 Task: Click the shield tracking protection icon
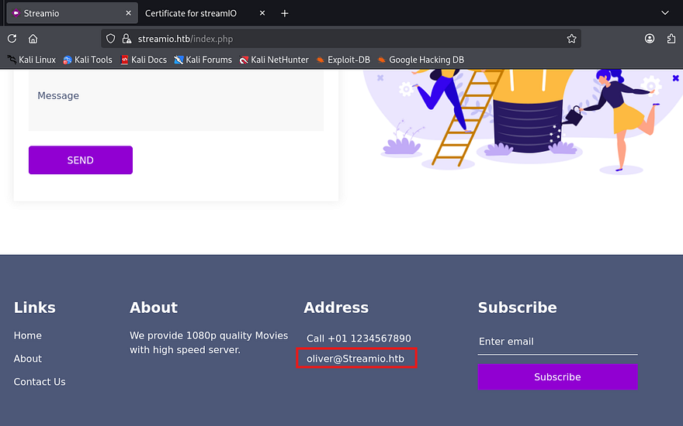coord(111,39)
